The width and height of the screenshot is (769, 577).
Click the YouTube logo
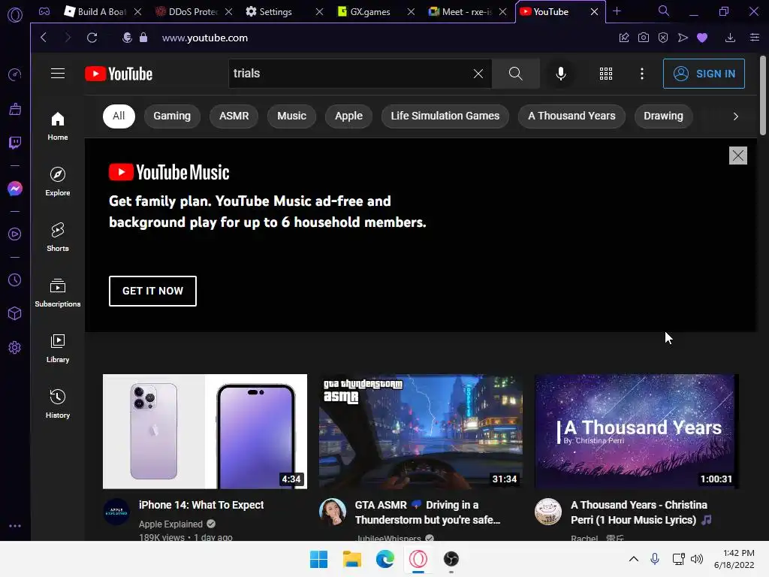119,74
